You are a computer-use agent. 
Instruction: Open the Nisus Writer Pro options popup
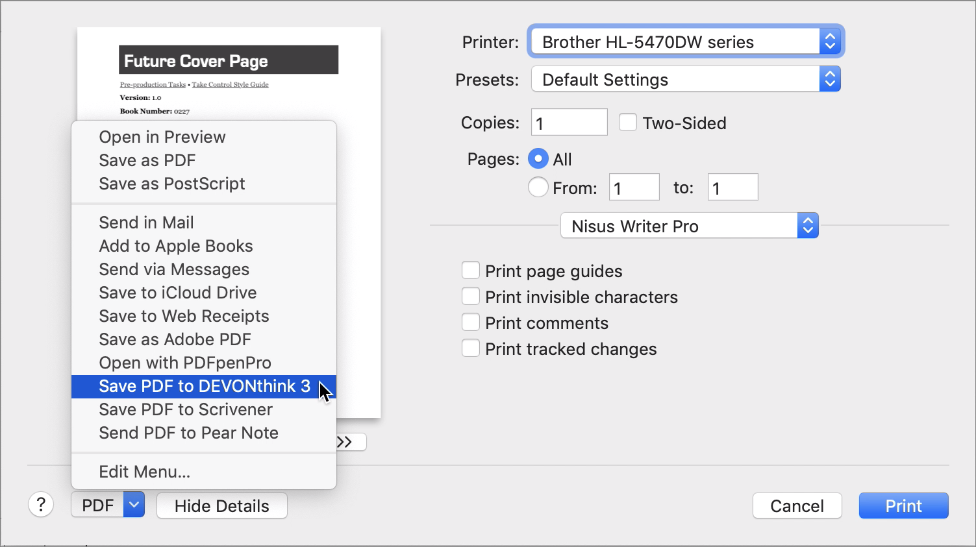tap(690, 226)
